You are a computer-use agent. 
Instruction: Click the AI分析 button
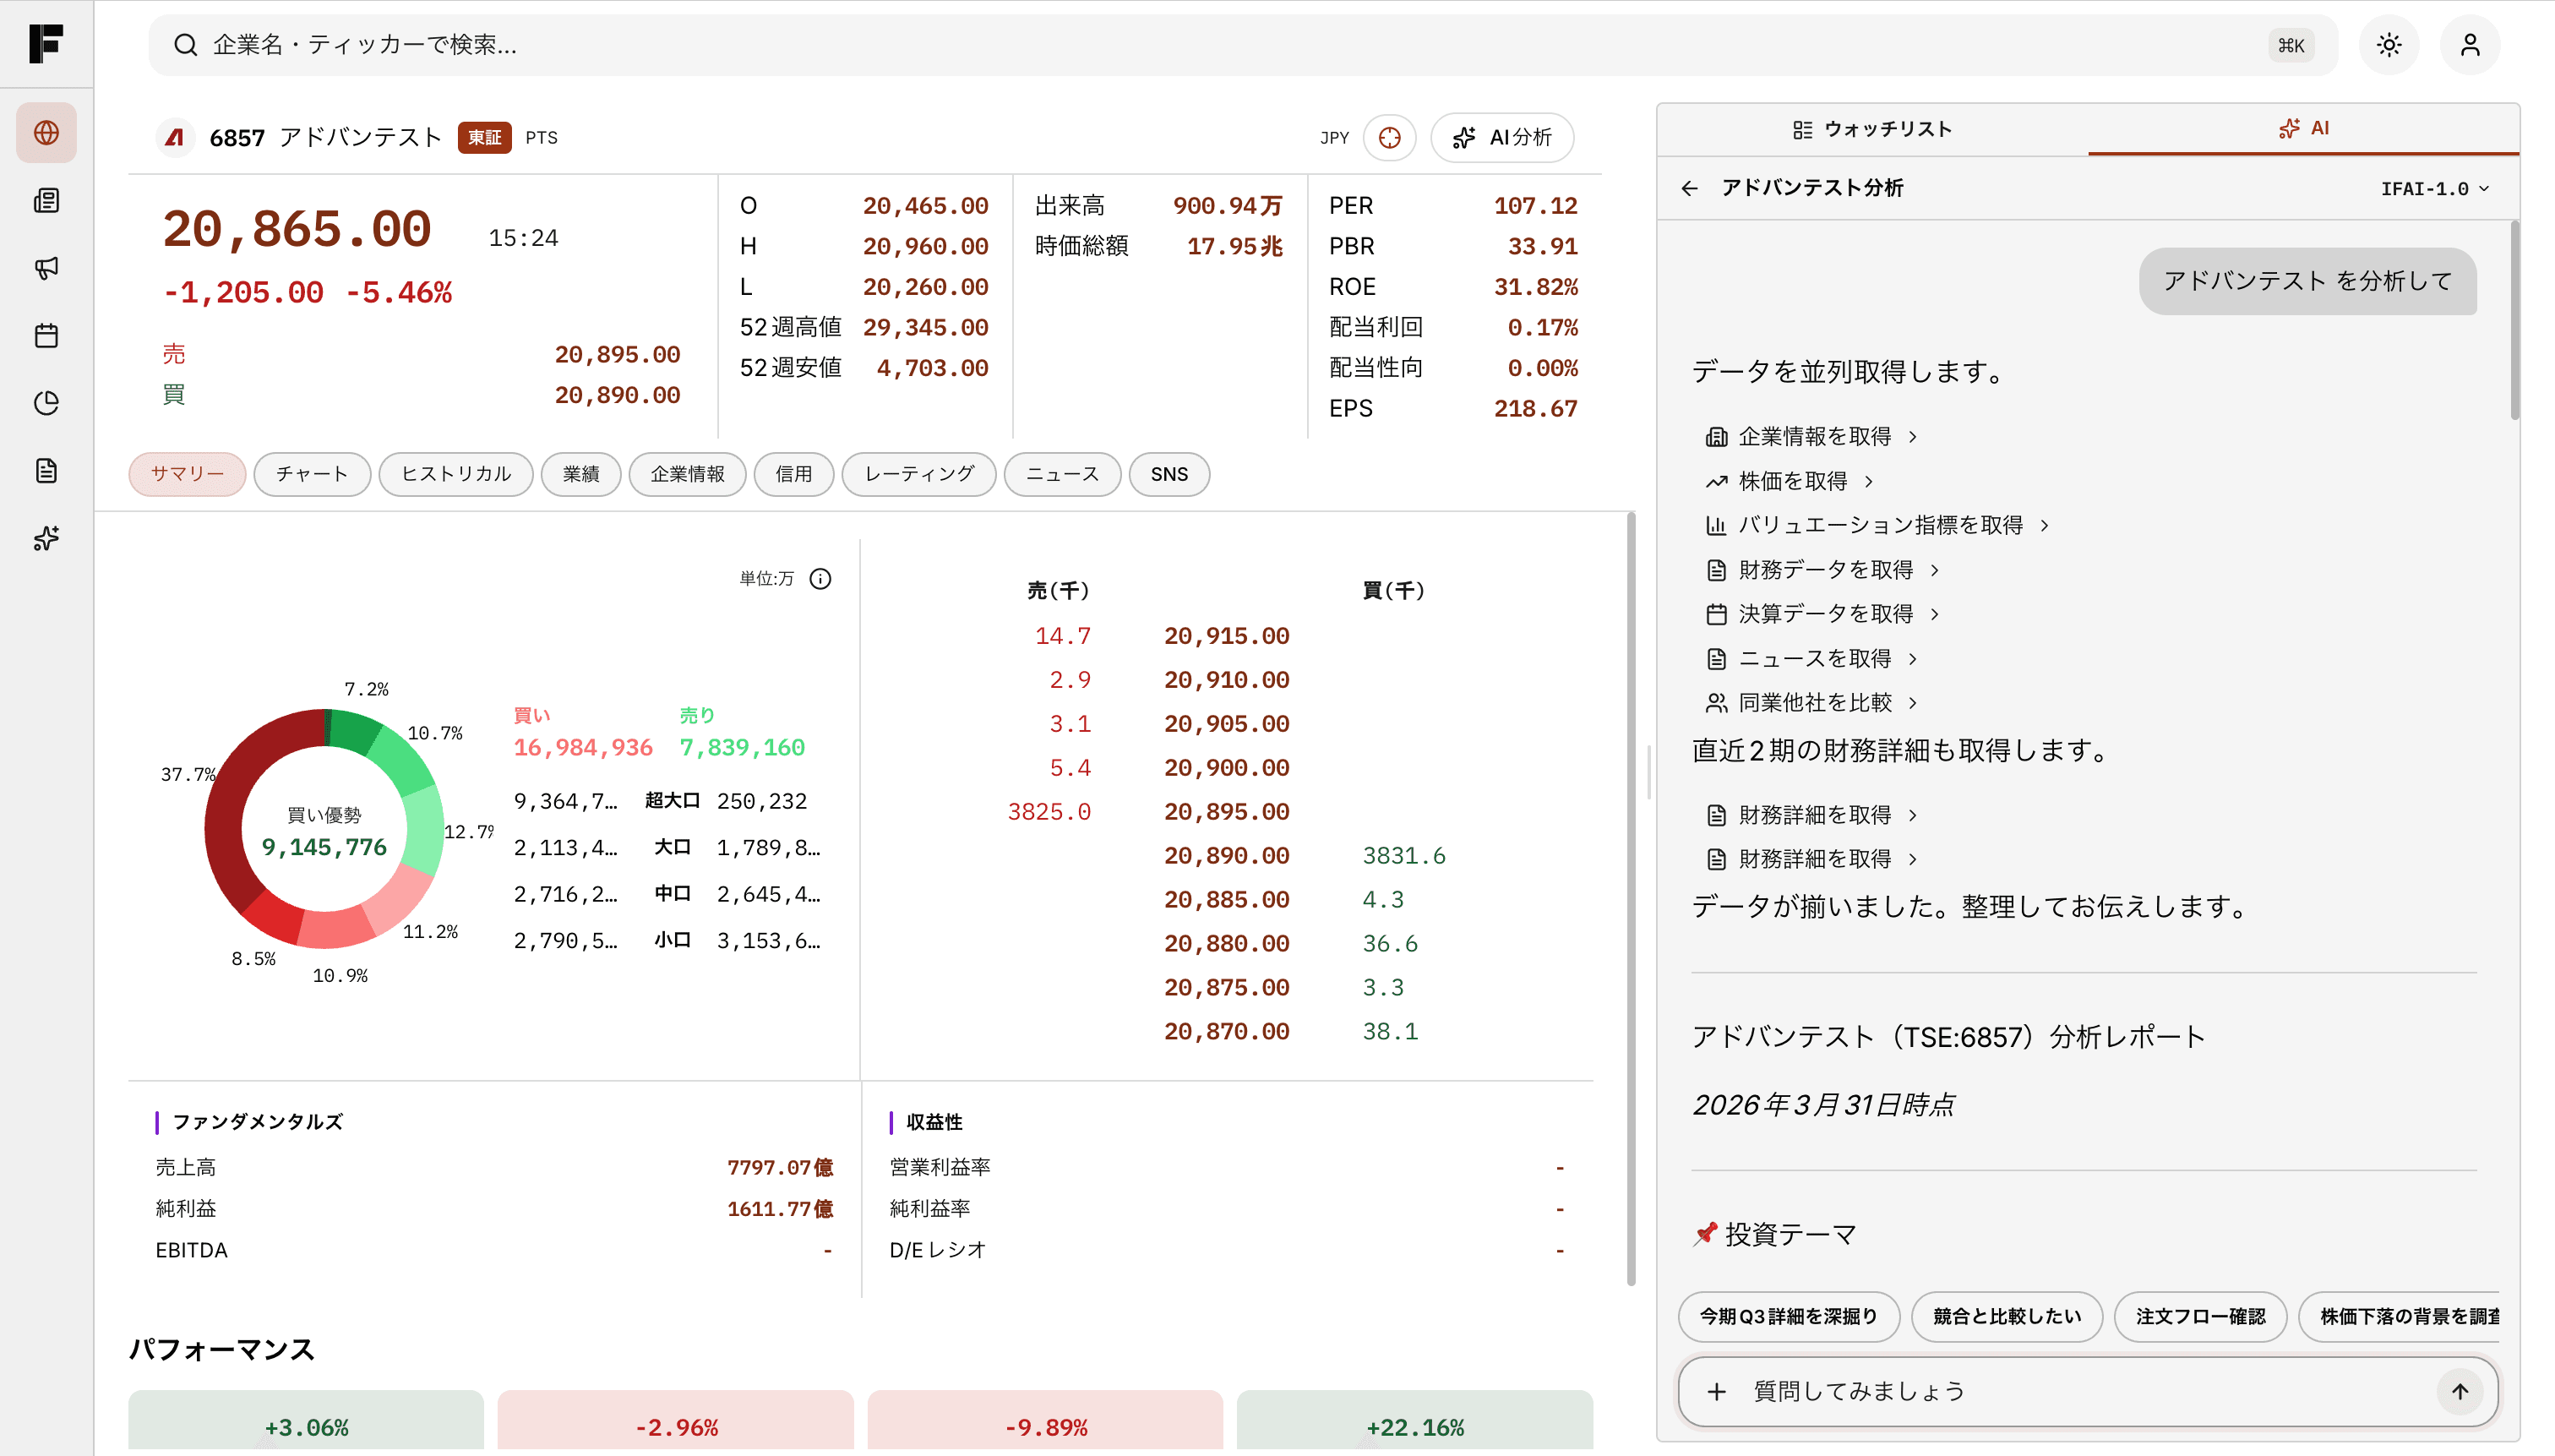[x=1502, y=137]
